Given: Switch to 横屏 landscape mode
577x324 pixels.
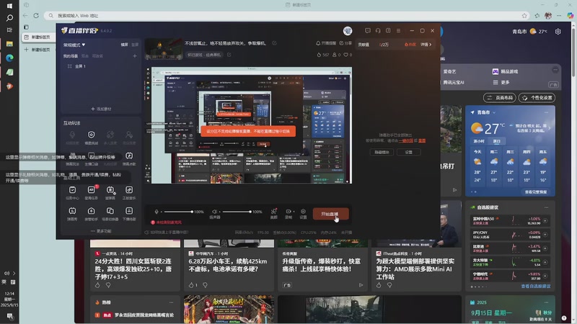Looking at the screenshot, I should click(x=124, y=45).
